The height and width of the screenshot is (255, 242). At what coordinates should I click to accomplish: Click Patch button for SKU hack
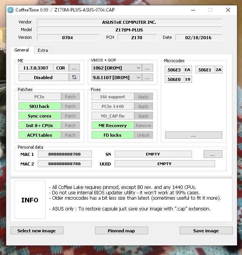pos(70,106)
